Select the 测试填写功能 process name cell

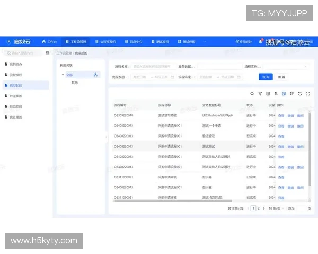click(x=167, y=115)
